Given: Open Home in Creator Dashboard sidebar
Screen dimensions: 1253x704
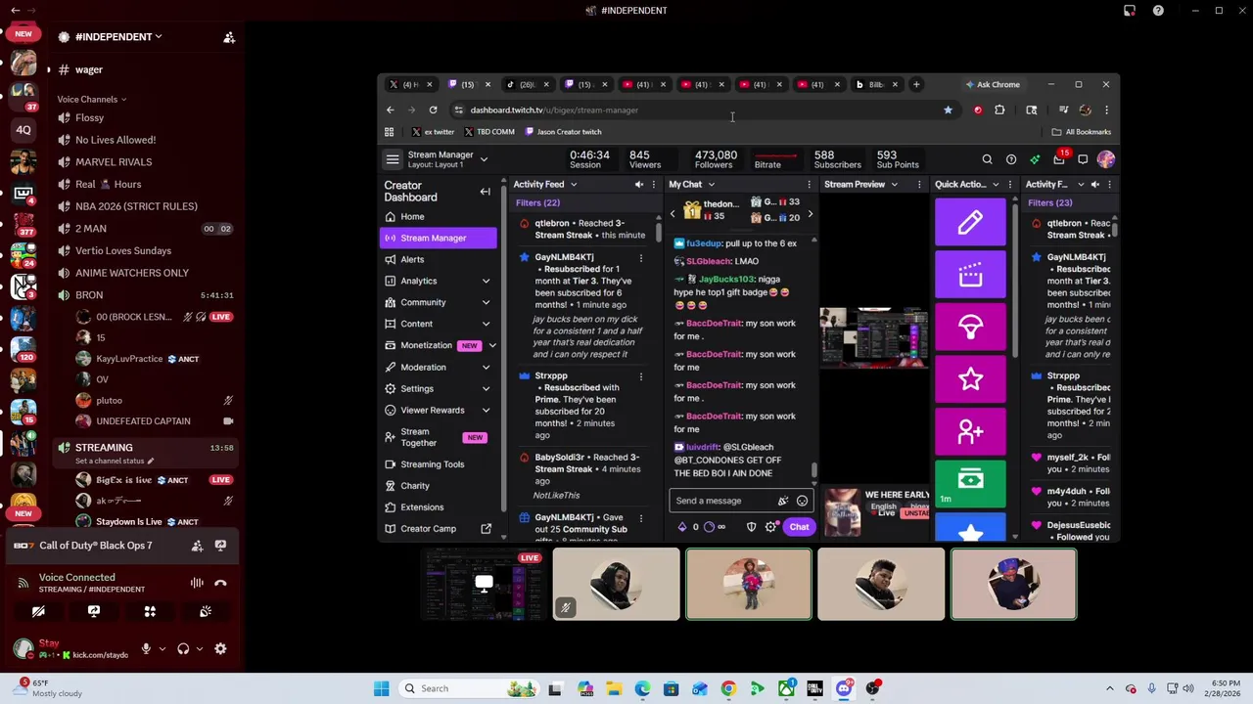Looking at the screenshot, I should [x=438, y=216].
